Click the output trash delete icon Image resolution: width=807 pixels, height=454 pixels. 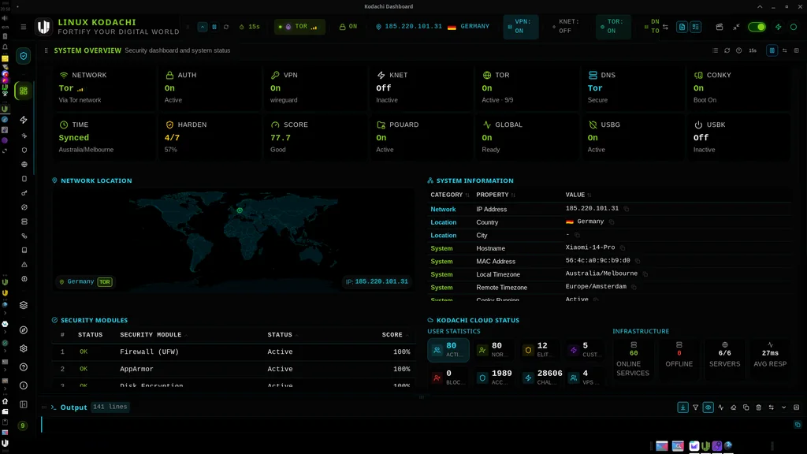click(x=759, y=407)
